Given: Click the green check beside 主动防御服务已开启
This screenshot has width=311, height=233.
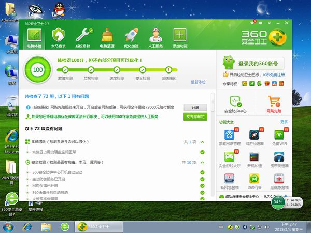Looking at the screenshot, I should click(202, 179).
